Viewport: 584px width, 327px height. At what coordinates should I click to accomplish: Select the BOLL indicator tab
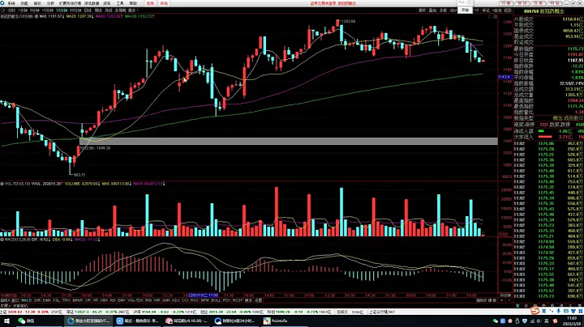point(216,300)
